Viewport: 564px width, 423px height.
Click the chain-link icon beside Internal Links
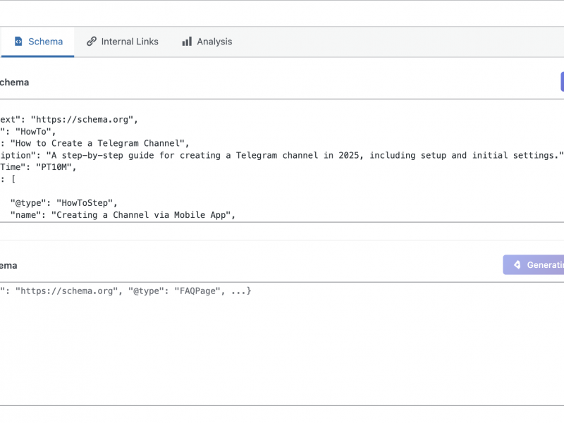[x=92, y=42]
